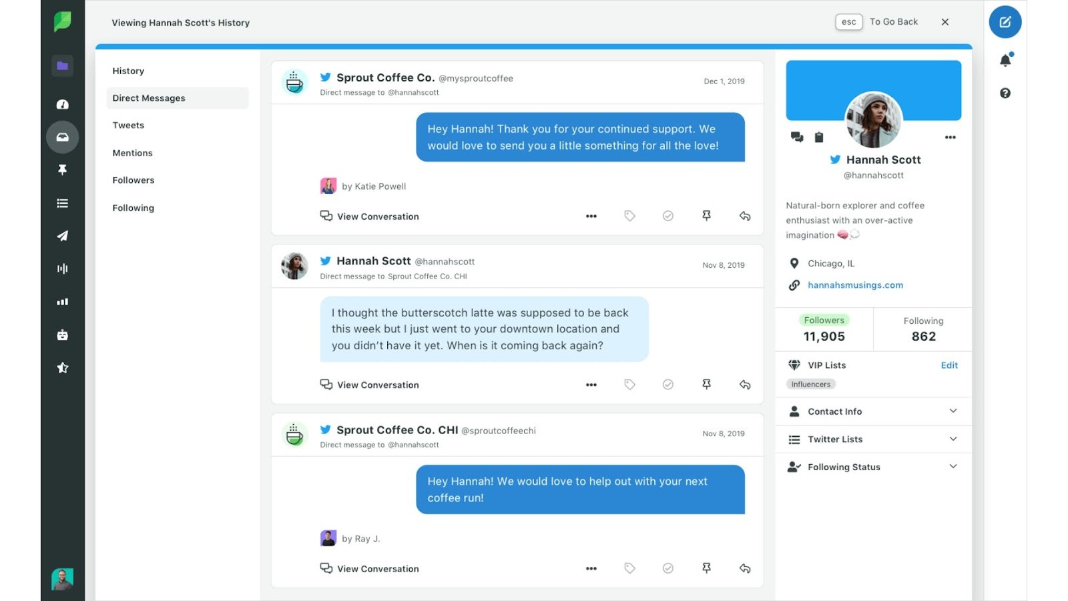Expand the Contact Info section
The height and width of the screenshot is (601, 1068).
click(872, 411)
